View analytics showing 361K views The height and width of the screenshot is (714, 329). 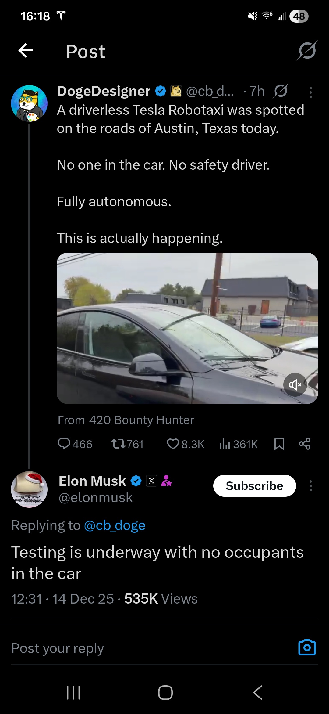coord(225,444)
